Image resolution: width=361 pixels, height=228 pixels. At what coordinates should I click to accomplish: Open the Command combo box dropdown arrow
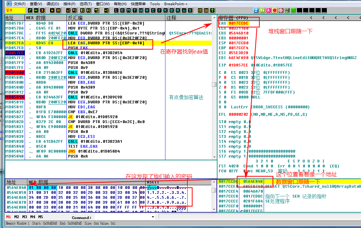pyautogui.click(x=153, y=217)
